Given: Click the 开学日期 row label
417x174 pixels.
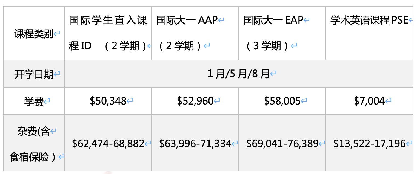Looking at the screenshot, I should coord(34,74).
